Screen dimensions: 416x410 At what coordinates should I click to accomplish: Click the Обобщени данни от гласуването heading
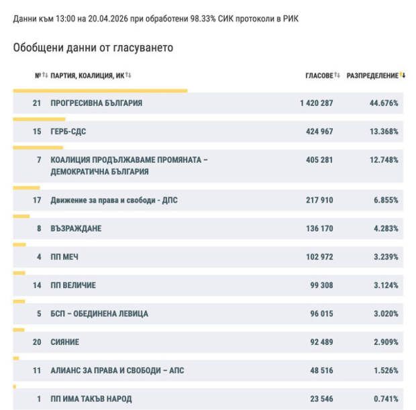93,48
